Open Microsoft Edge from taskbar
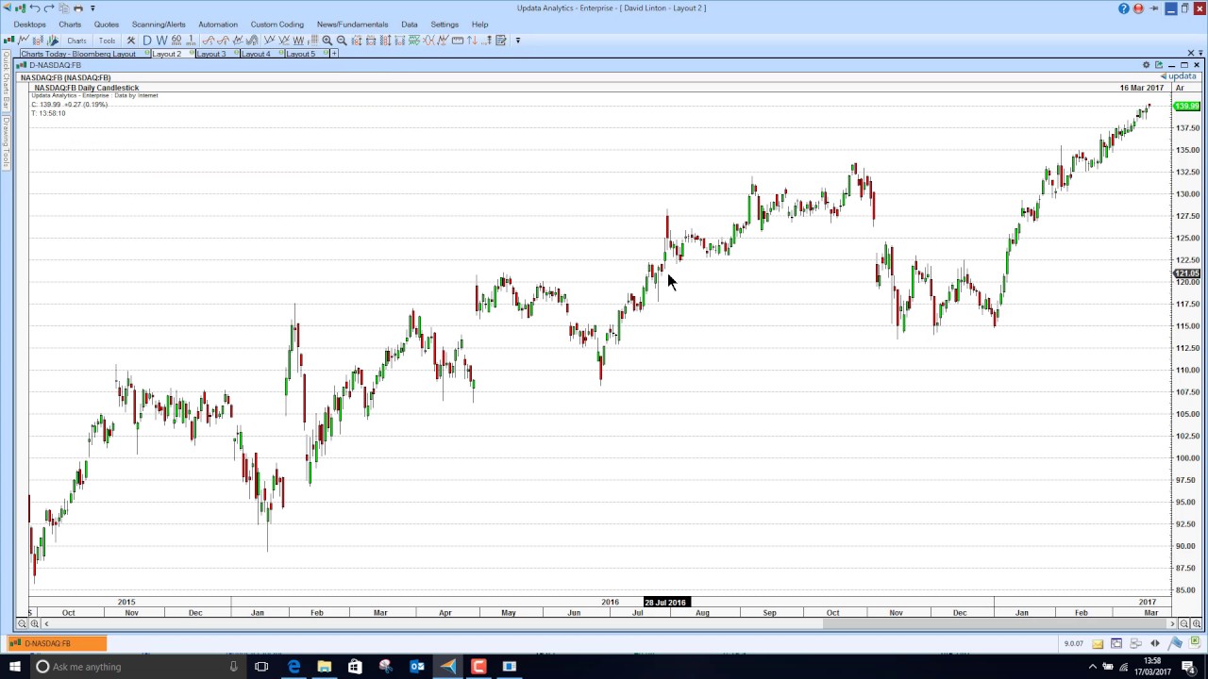 click(294, 667)
